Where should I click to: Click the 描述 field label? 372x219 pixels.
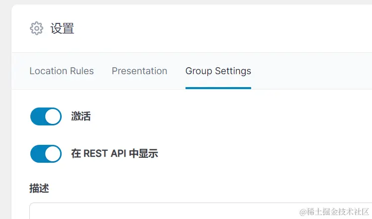point(39,188)
